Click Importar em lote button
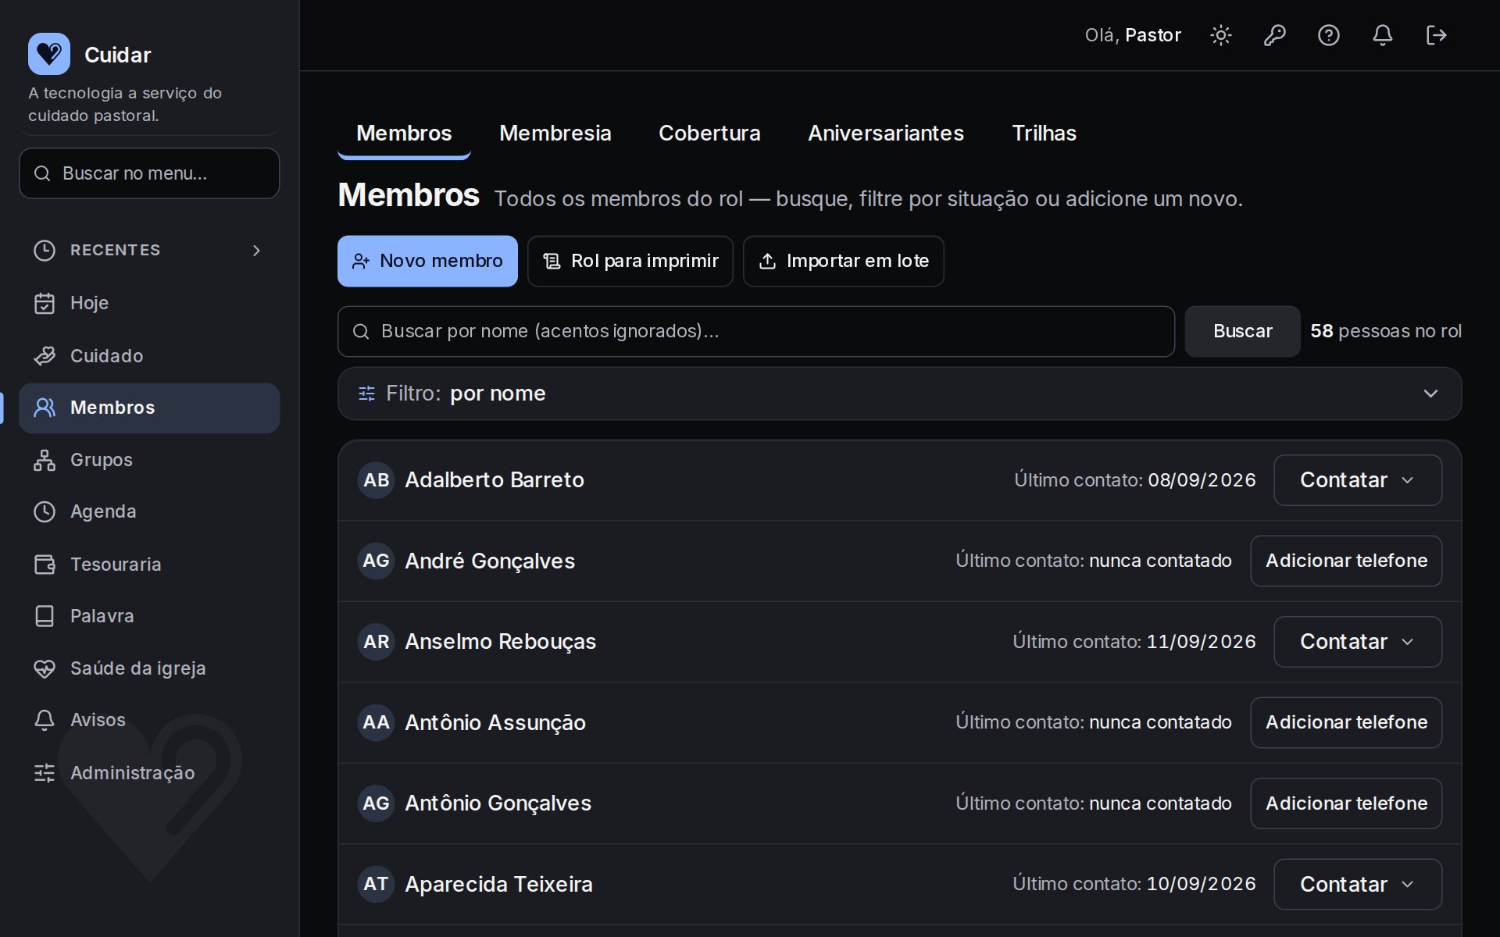The image size is (1500, 937). click(843, 261)
